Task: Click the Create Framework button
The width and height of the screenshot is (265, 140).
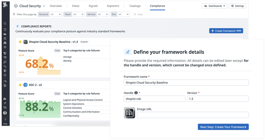Action: (x=226, y=31)
